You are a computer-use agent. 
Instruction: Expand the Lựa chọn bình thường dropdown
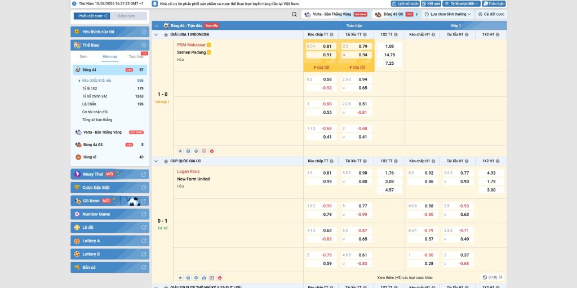click(449, 14)
